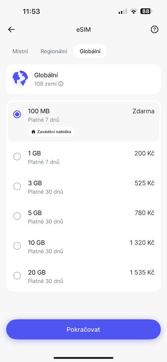Tap the Wi-Fi status icon

(x=133, y=11)
